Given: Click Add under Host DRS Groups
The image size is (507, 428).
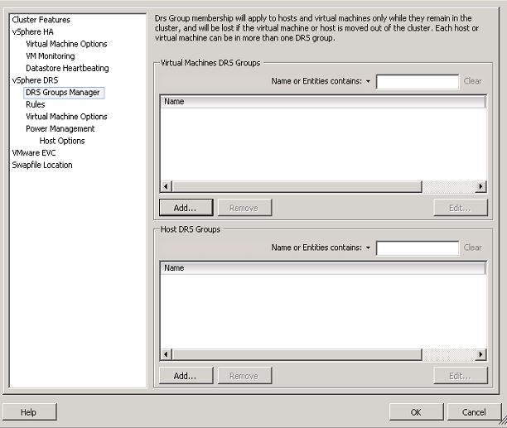Looking at the screenshot, I should 186,376.
